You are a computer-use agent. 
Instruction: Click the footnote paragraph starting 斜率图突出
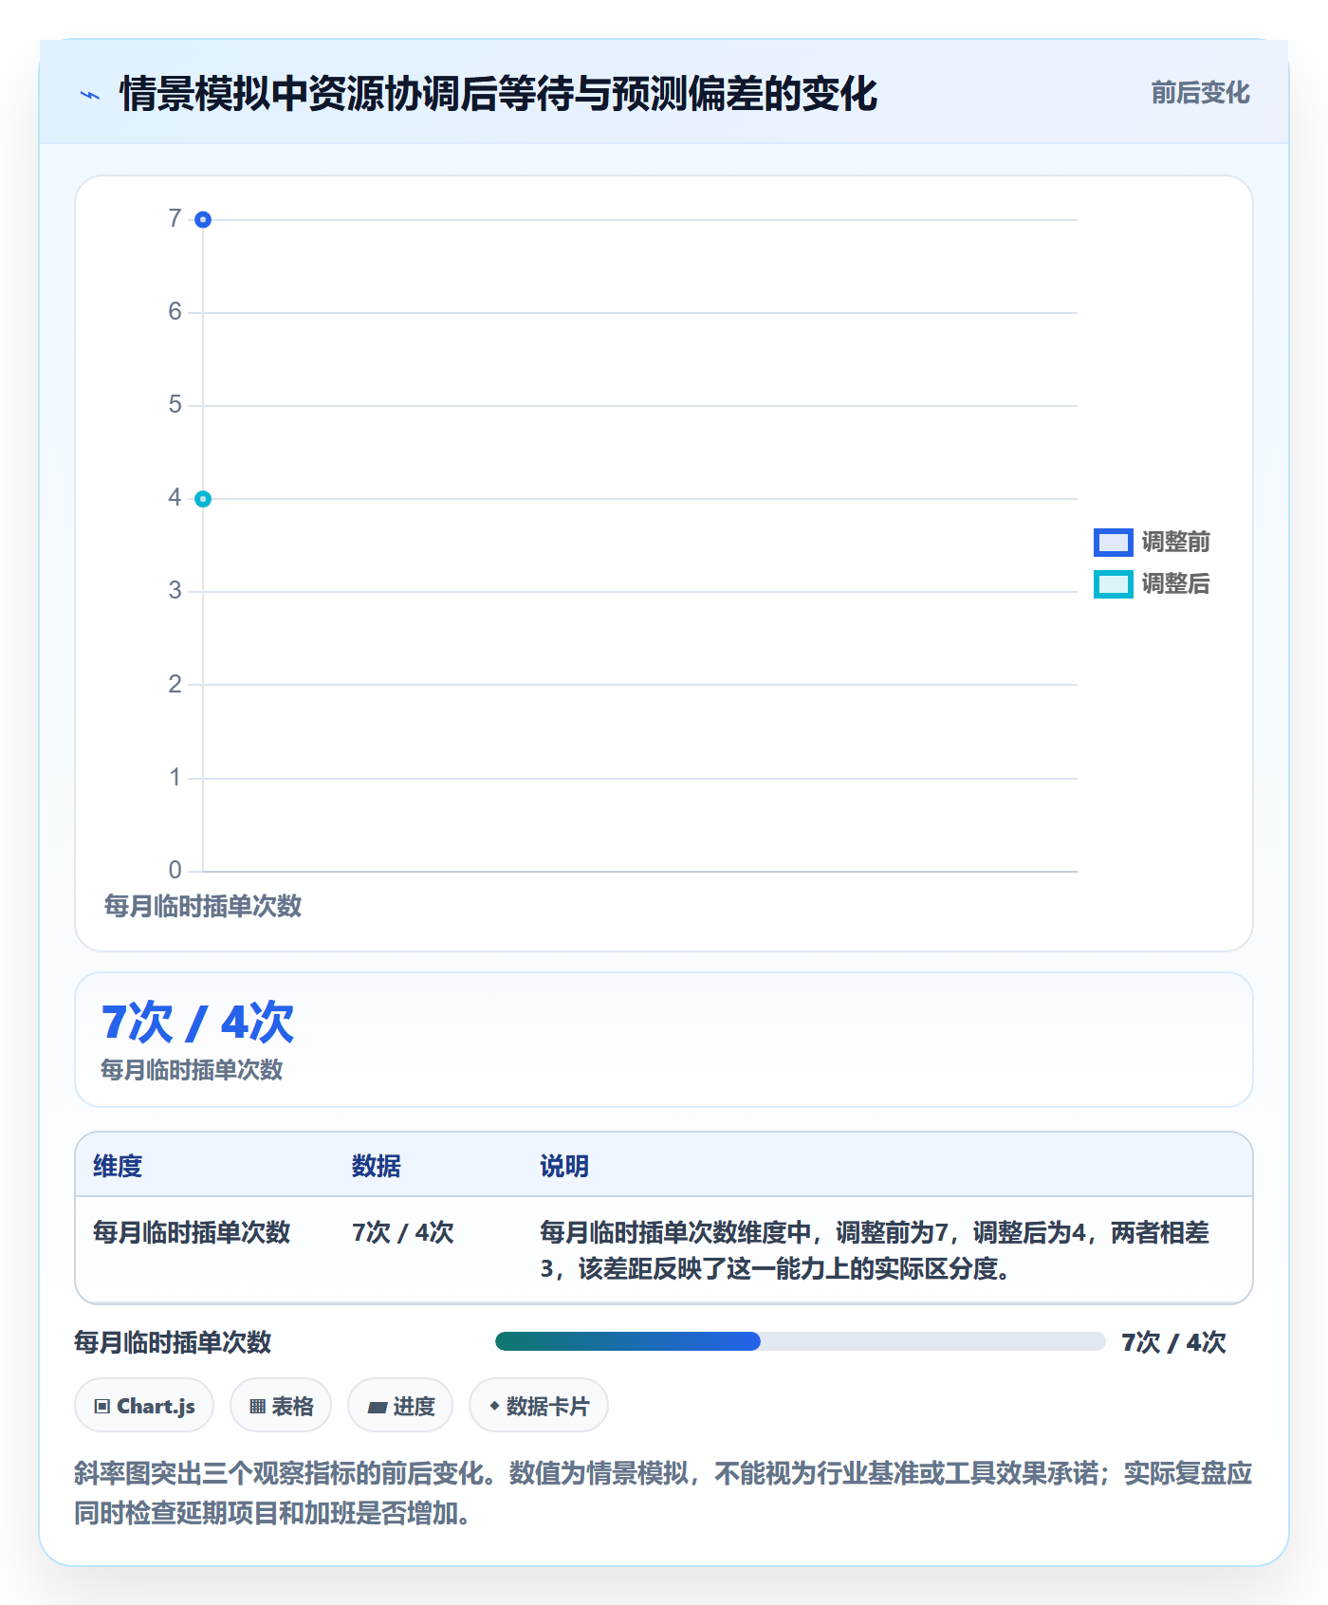pos(663,1493)
